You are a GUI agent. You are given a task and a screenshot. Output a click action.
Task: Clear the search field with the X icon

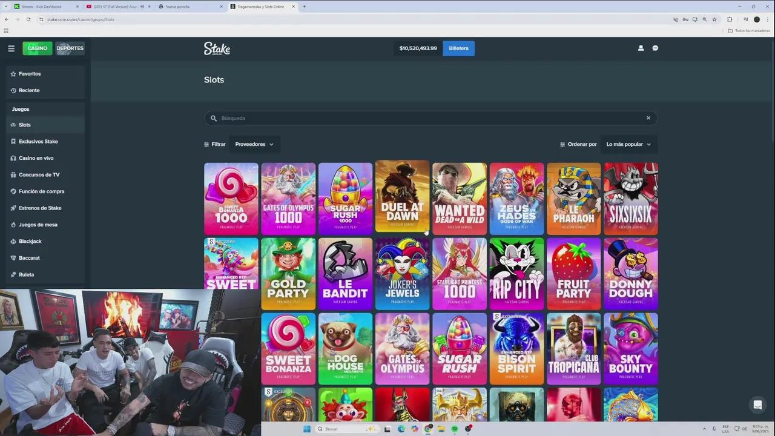click(648, 118)
